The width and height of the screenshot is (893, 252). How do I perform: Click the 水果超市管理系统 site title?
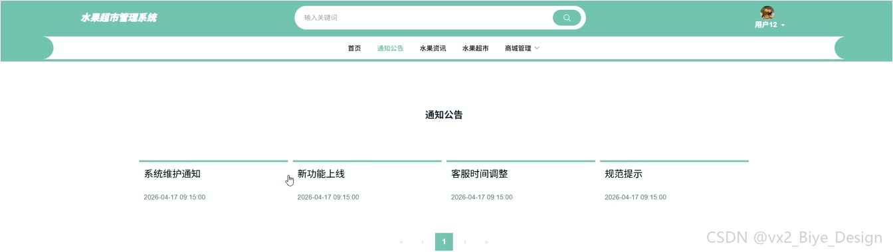coord(119,18)
